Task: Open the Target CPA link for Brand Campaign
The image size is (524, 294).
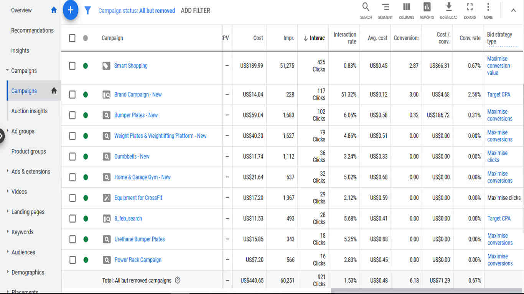Action: [x=499, y=95]
